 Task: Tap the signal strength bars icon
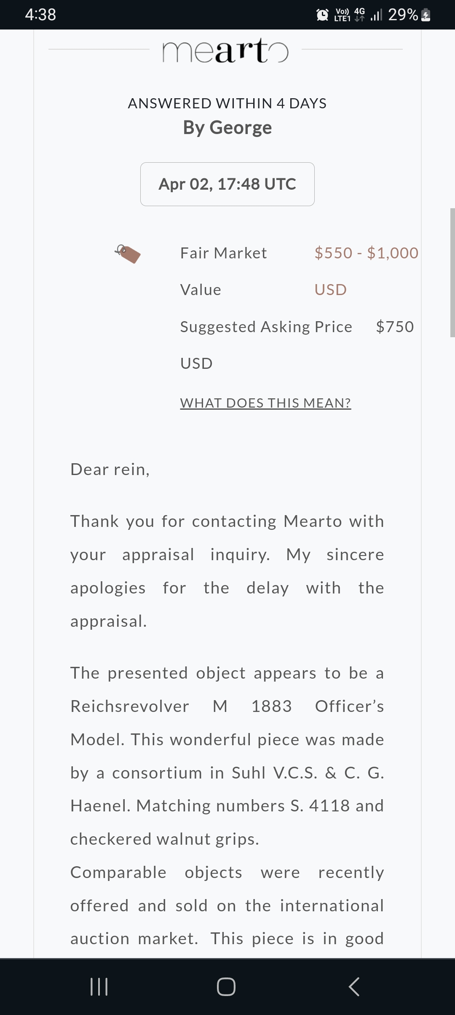coord(376,15)
